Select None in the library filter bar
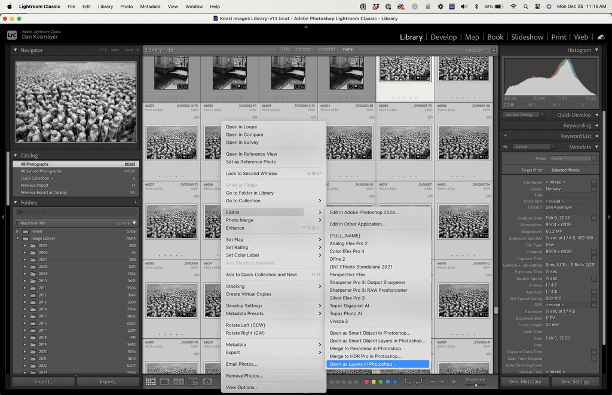This screenshot has width=612, height=395. (x=348, y=50)
